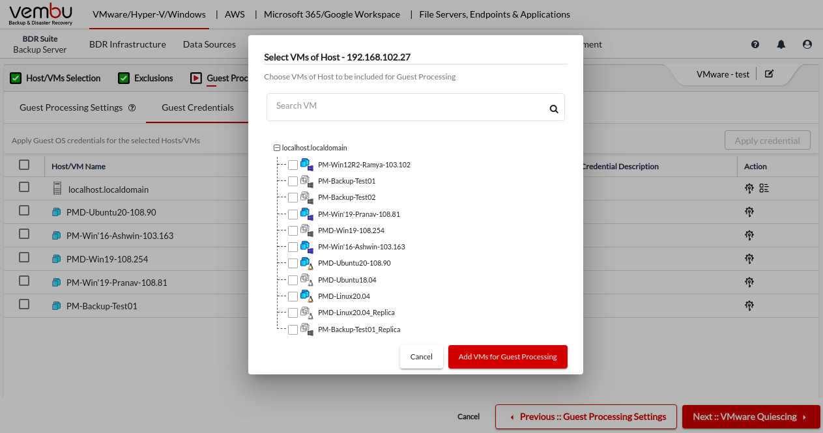Select the PM-Backup-Test01_Replica checkbox

293,329
